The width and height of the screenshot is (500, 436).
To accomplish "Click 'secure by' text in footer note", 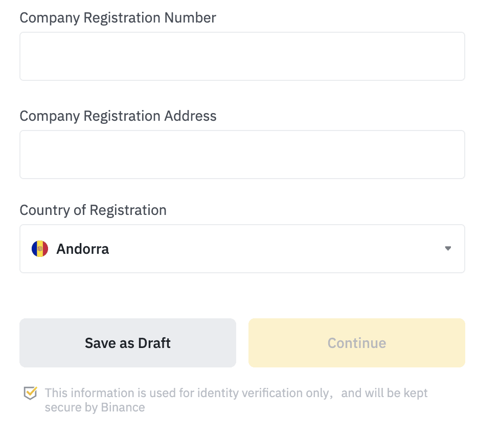I will 71,407.
